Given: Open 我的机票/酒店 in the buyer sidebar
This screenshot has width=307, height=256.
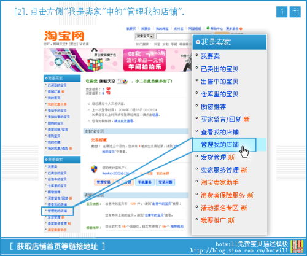Looking at the screenshot, I should (58, 149).
